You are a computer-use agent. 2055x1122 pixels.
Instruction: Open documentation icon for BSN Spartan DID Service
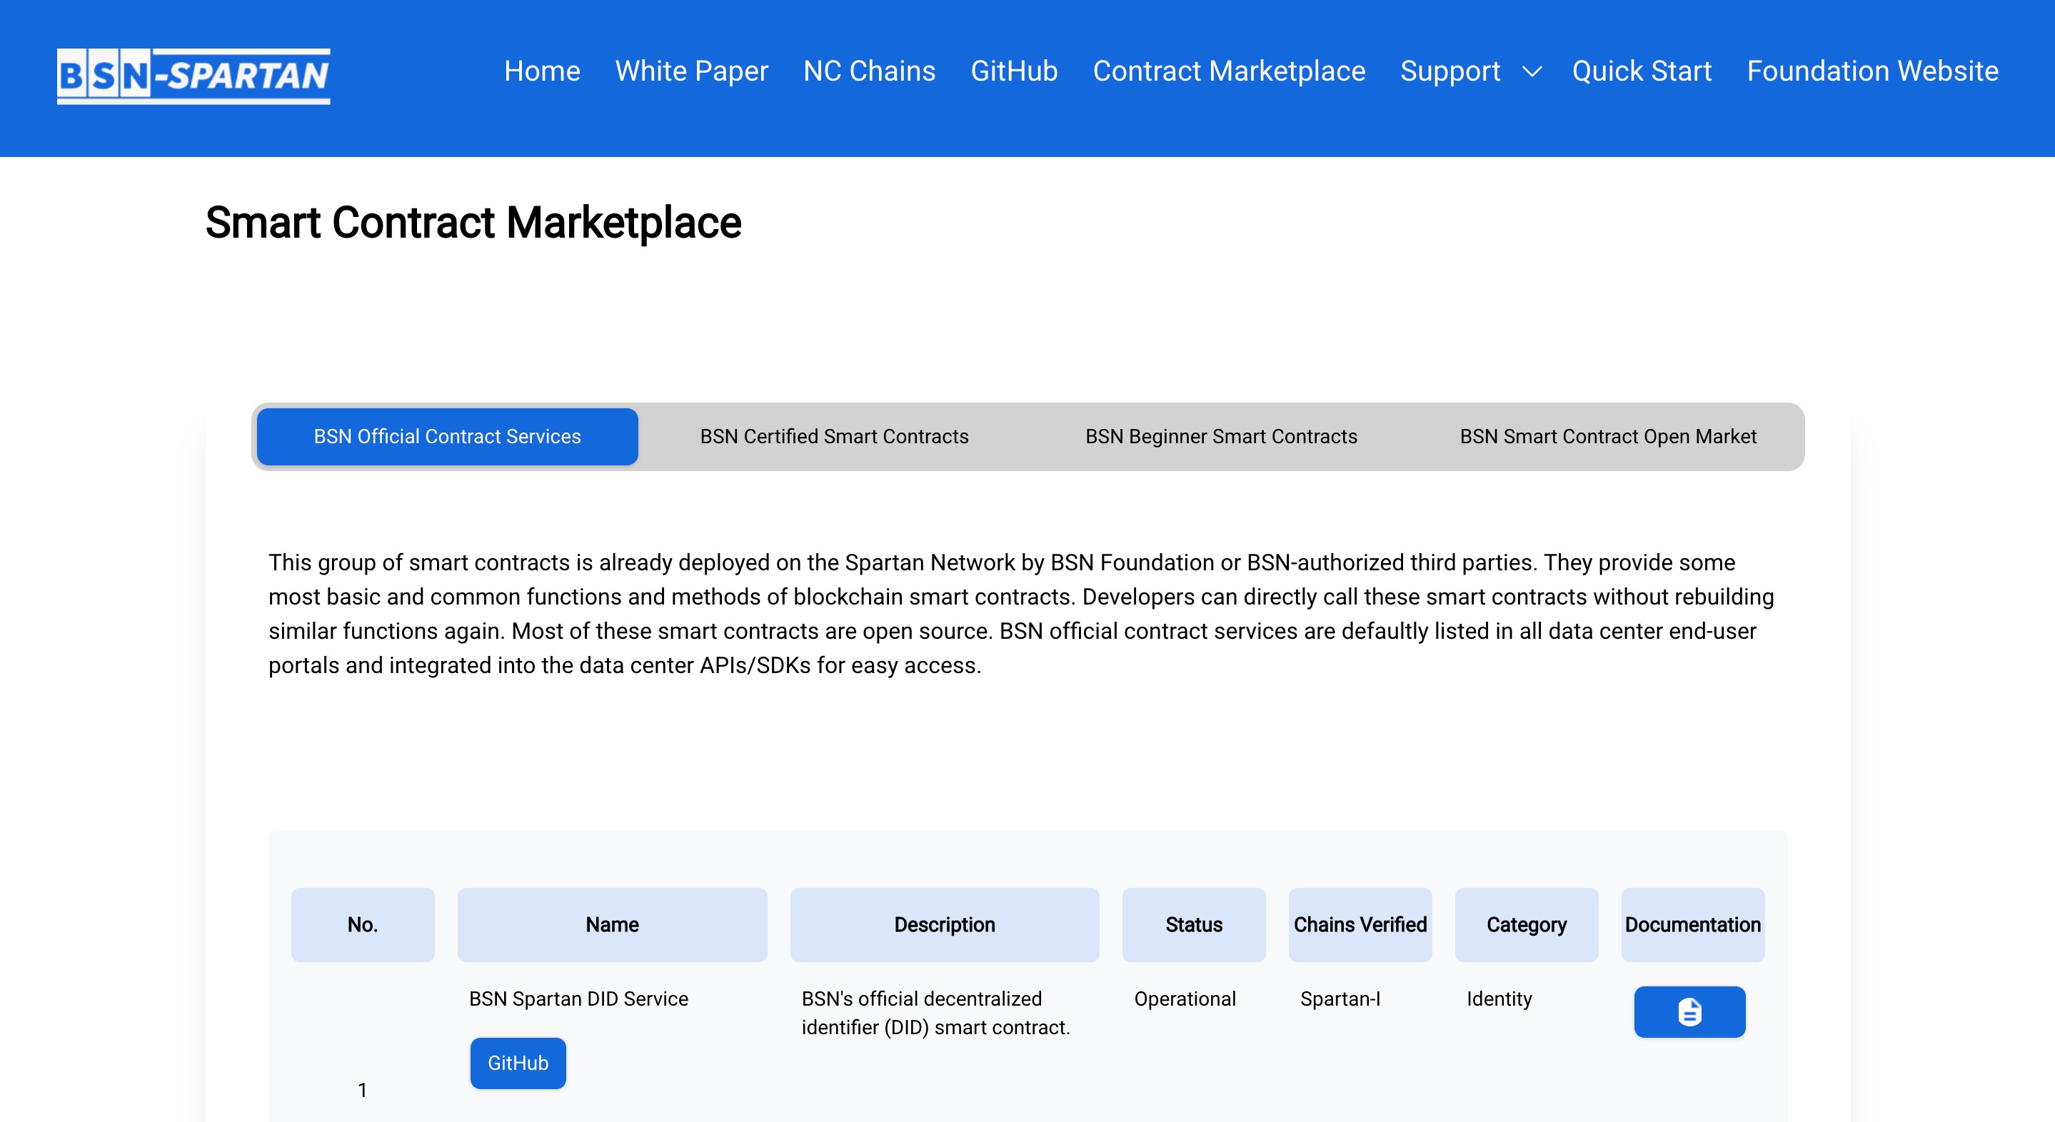(x=1689, y=1011)
